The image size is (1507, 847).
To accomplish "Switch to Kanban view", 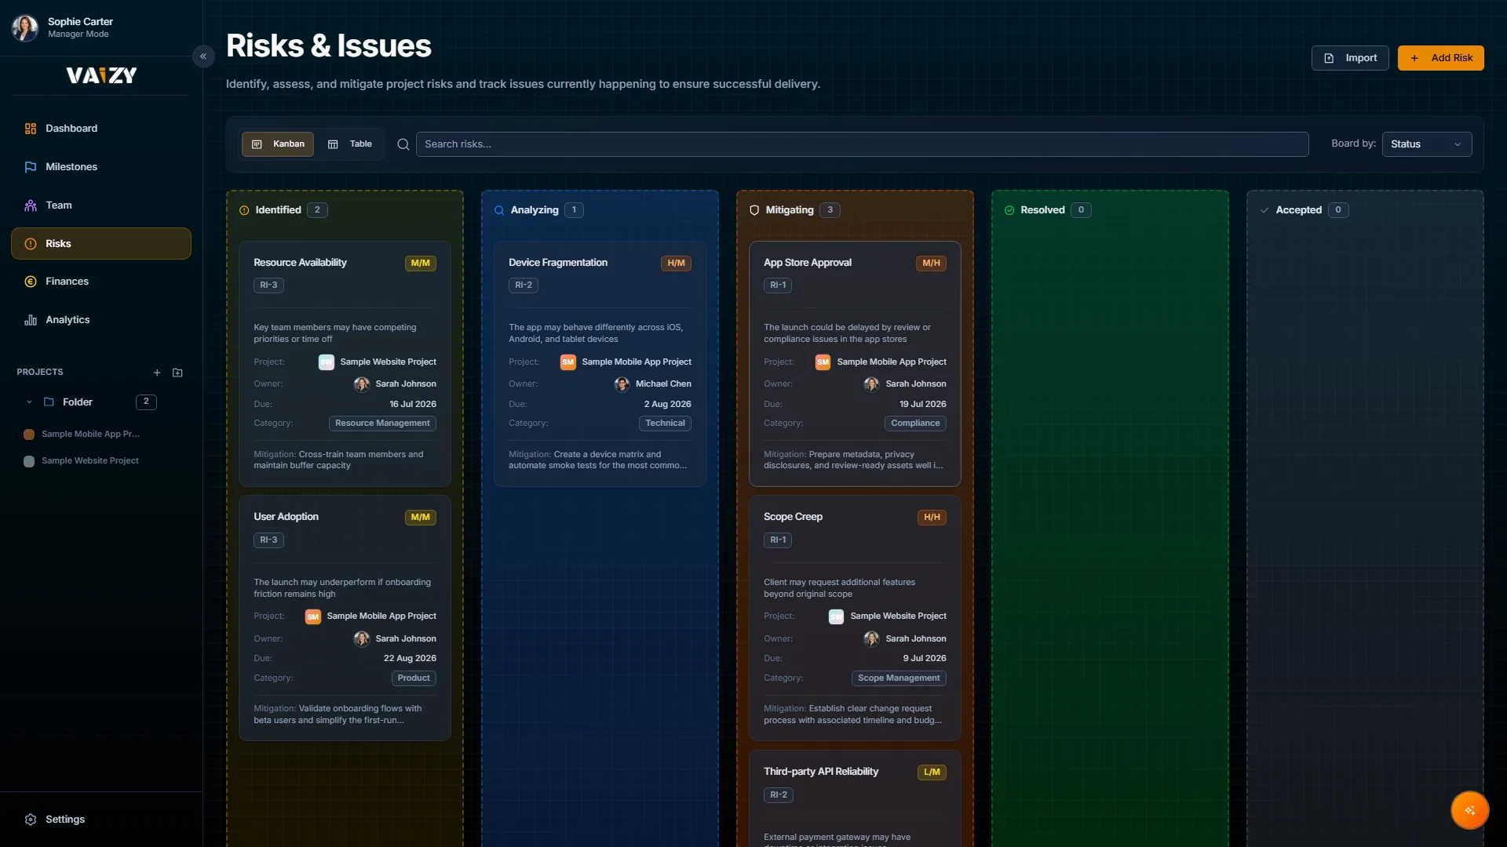I will click(x=278, y=144).
